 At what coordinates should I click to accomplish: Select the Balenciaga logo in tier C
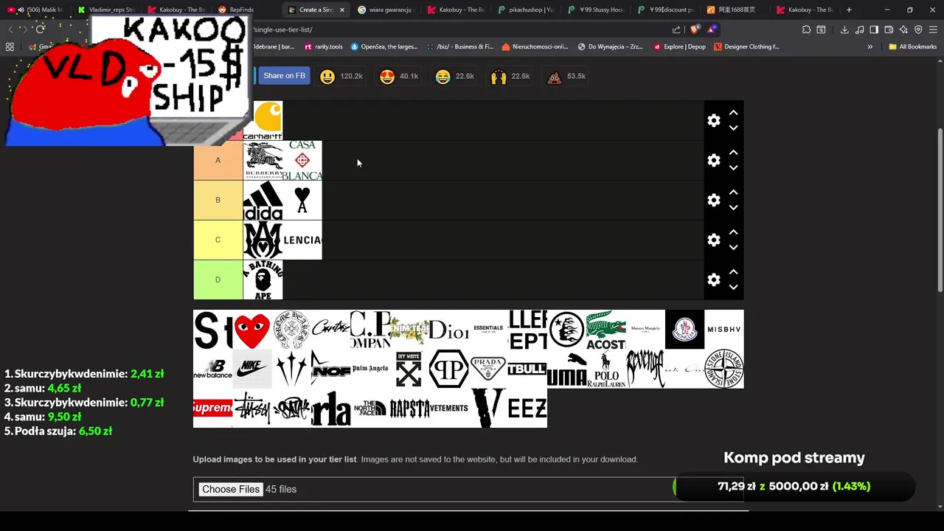click(302, 240)
